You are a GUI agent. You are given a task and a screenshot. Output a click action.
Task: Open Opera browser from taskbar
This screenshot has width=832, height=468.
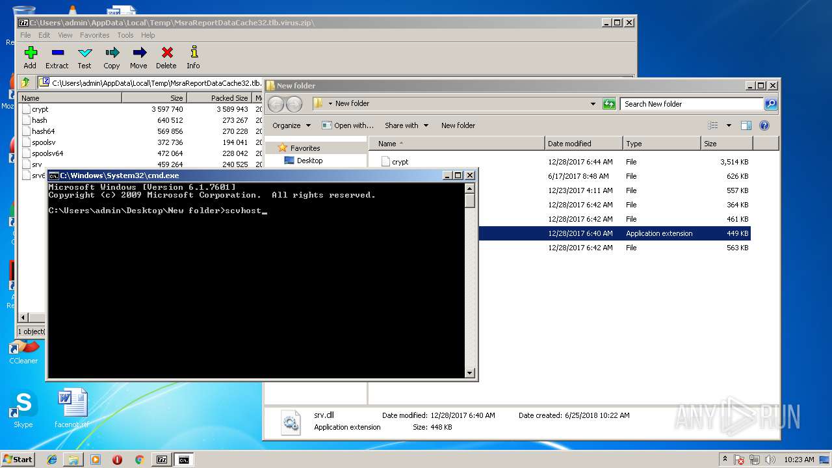tap(117, 460)
